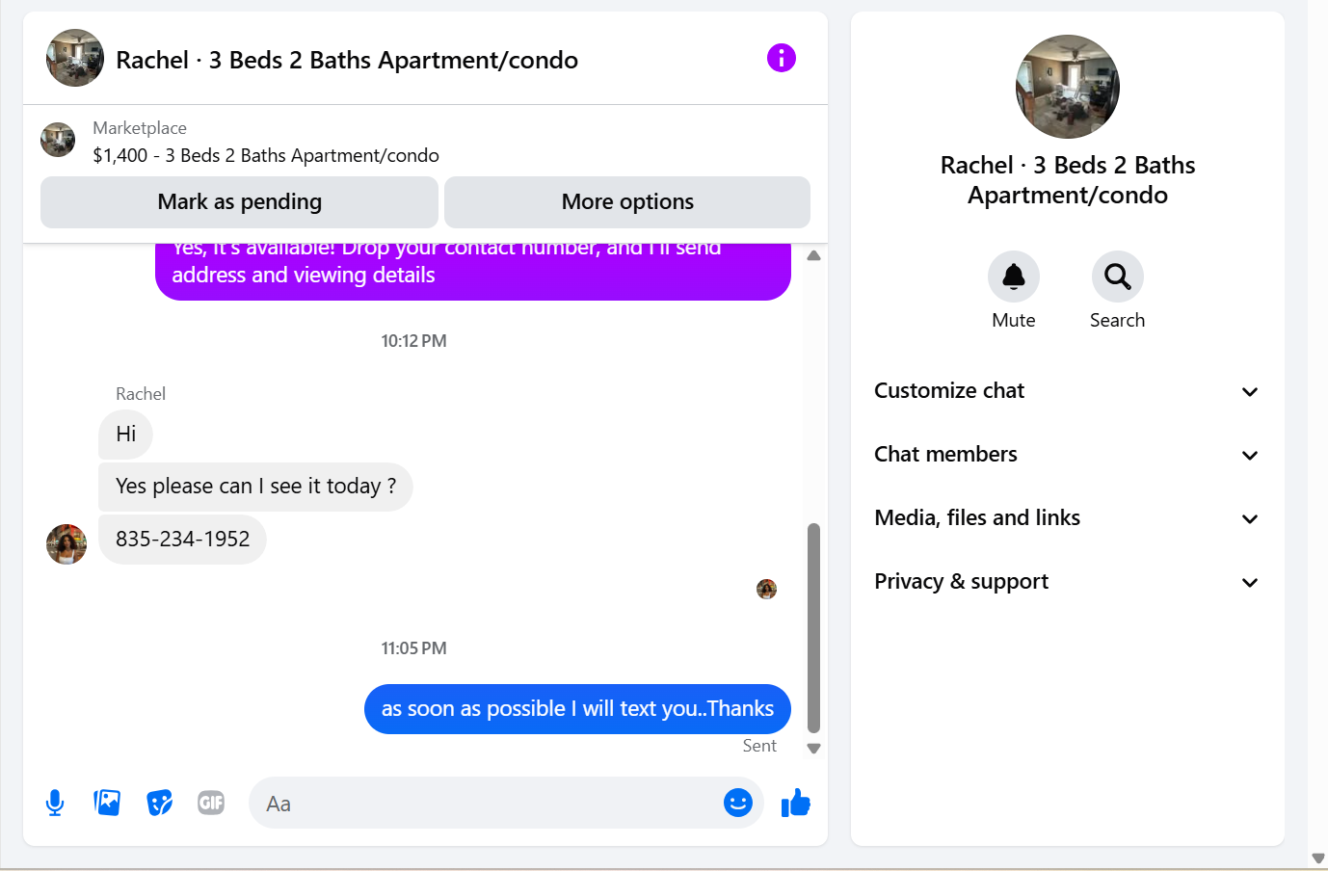Click the chat scroll up arrow
The height and width of the screenshot is (871, 1328).
(813, 255)
